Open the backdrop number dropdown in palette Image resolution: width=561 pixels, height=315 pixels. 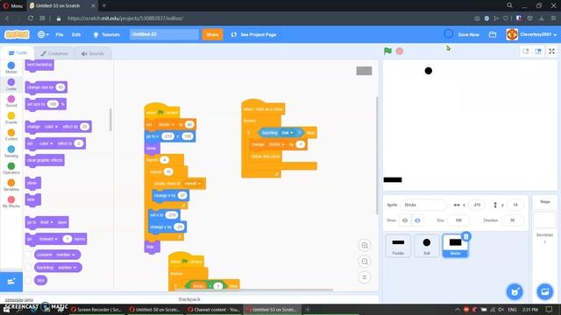[x=67, y=268]
